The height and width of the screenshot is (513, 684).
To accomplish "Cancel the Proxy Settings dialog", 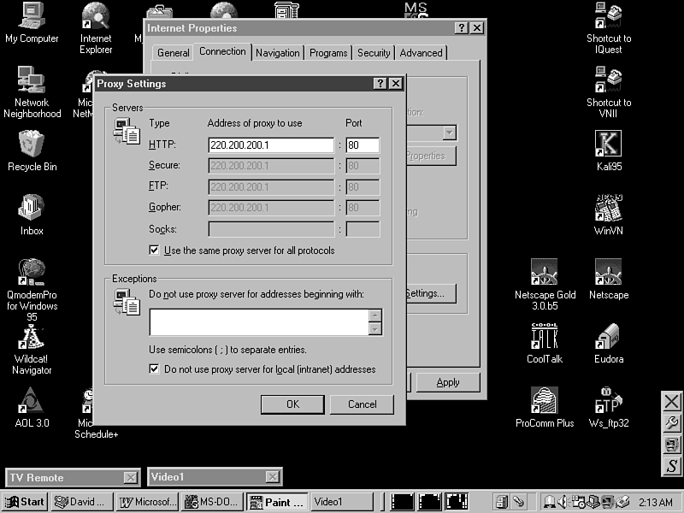I will coord(362,404).
